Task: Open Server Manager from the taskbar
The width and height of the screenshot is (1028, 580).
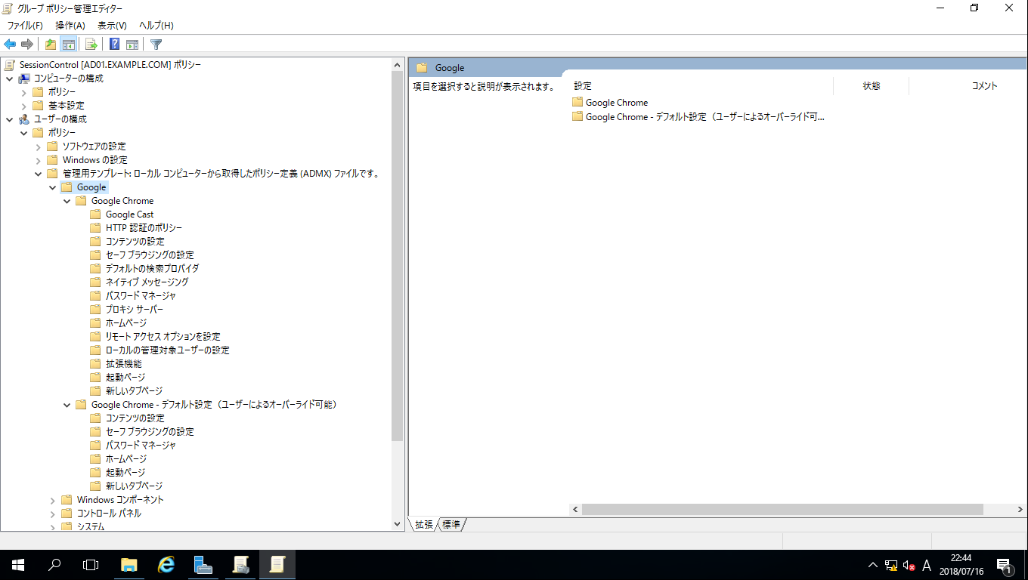Action: click(x=203, y=564)
